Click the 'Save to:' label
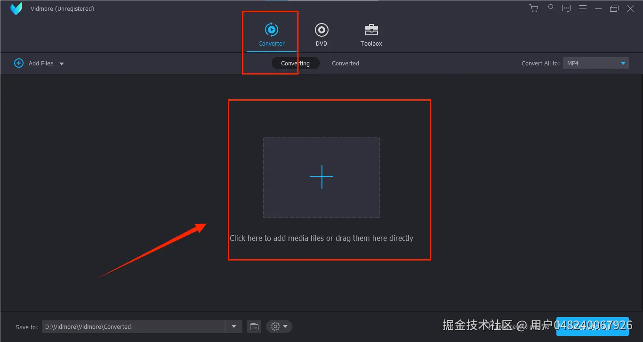The height and width of the screenshot is (342, 643). point(27,327)
